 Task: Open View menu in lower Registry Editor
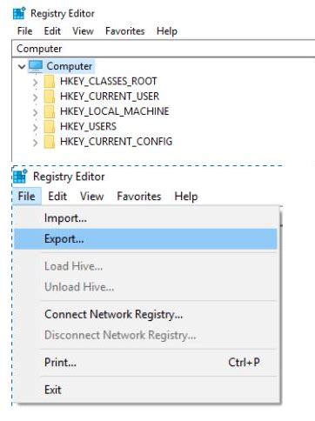click(92, 197)
